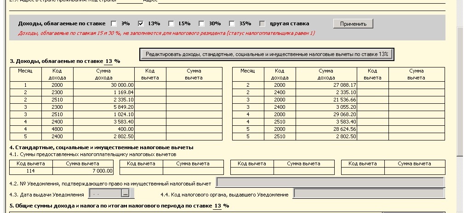Click heading '3. Доходы, облагаемые по ставке'
Image resolution: width=468 pixels, height=213 pixels.
point(65,61)
